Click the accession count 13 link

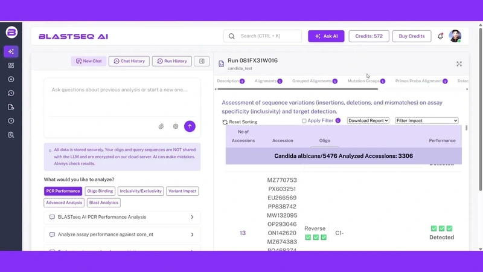pyautogui.click(x=243, y=233)
